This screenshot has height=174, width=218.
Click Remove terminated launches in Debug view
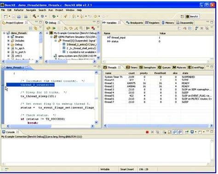93,28
